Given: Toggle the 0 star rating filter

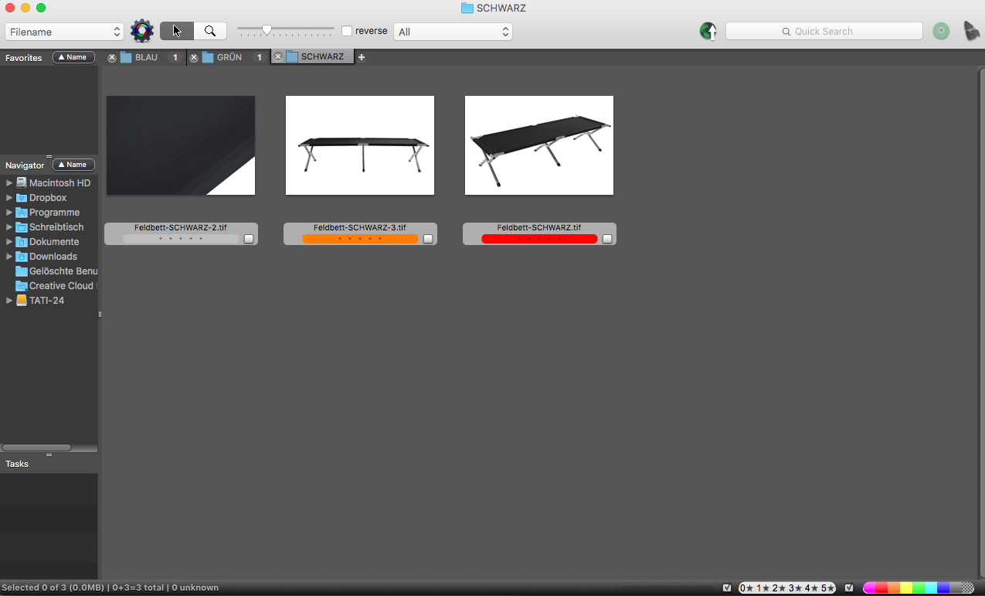Looking at the screenshot, I should pos(746,588).
